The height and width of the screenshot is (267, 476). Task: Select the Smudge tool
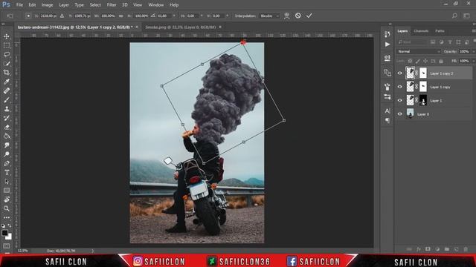pyautogui.click(x=7, y=145)
